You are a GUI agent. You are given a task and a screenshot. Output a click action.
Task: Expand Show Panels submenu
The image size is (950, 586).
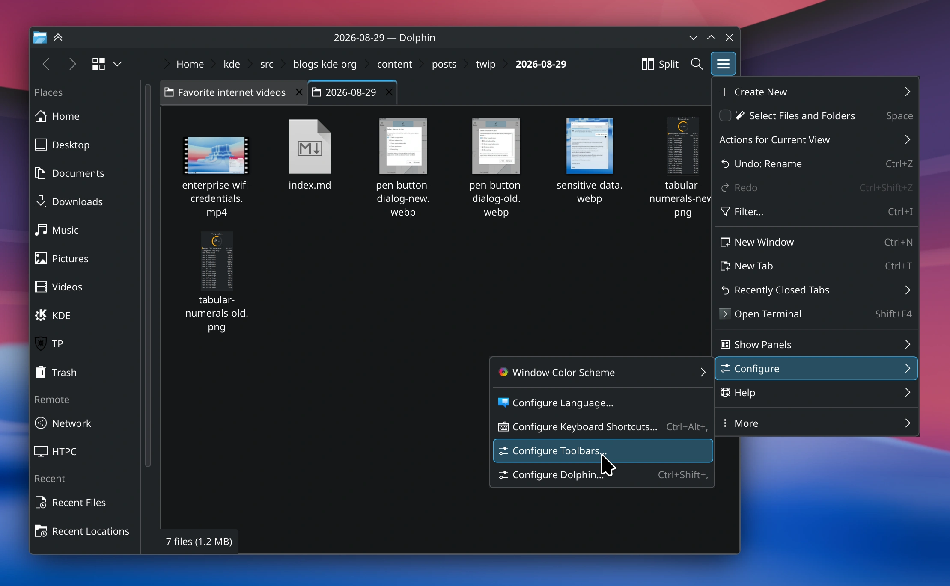click(816, 345)
